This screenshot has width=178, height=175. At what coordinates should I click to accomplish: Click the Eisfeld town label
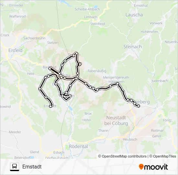15,50
